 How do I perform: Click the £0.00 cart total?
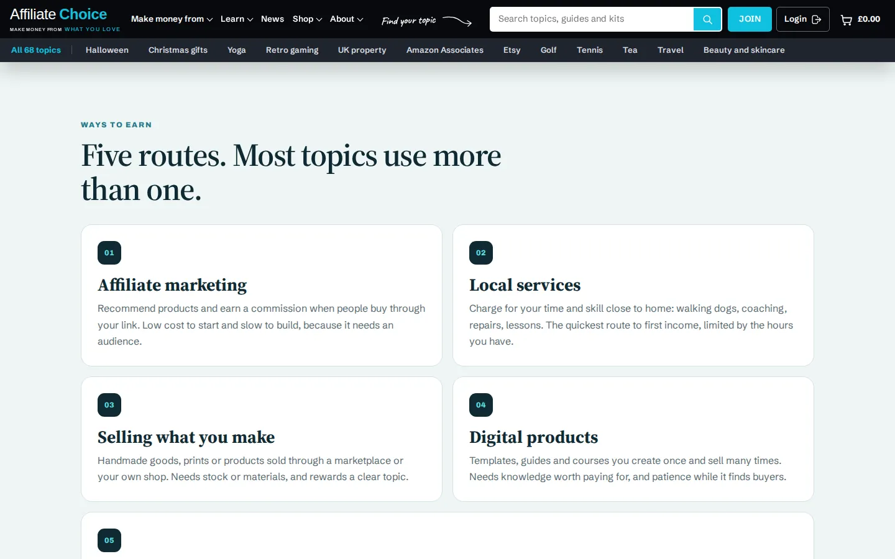[869, 19]
